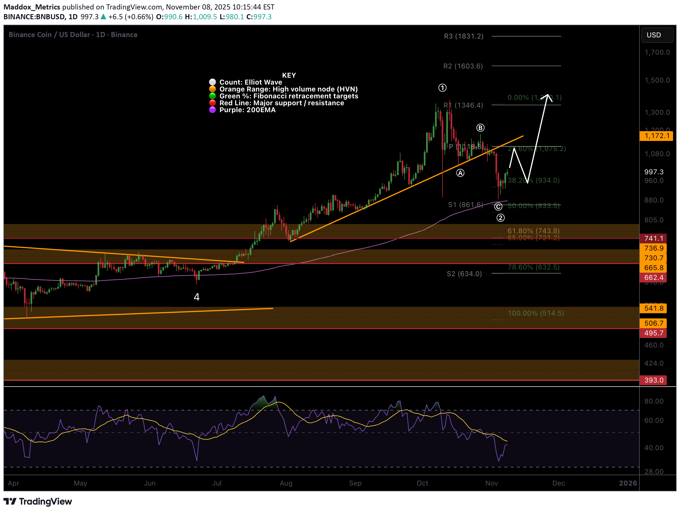Click the circled B wave marker
The image size is (680, 512).
480,127
